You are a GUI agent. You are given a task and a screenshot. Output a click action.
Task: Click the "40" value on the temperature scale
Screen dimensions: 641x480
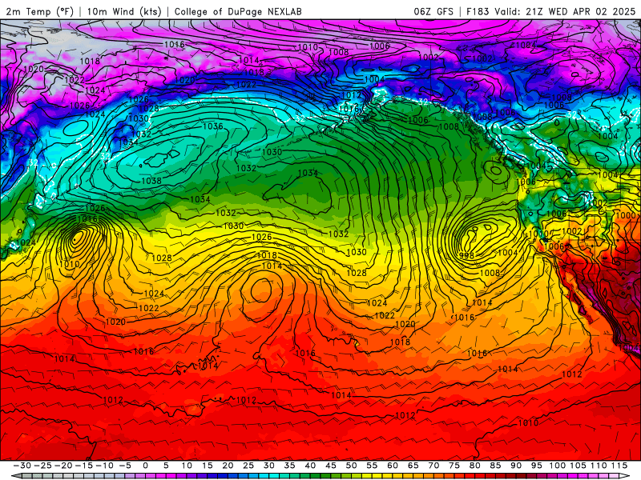[x=310, y=466]
